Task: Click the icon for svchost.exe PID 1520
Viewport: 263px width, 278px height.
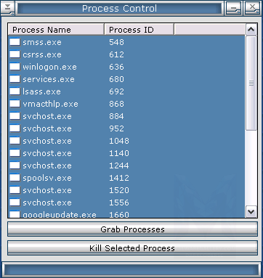Action: point(15,190)
